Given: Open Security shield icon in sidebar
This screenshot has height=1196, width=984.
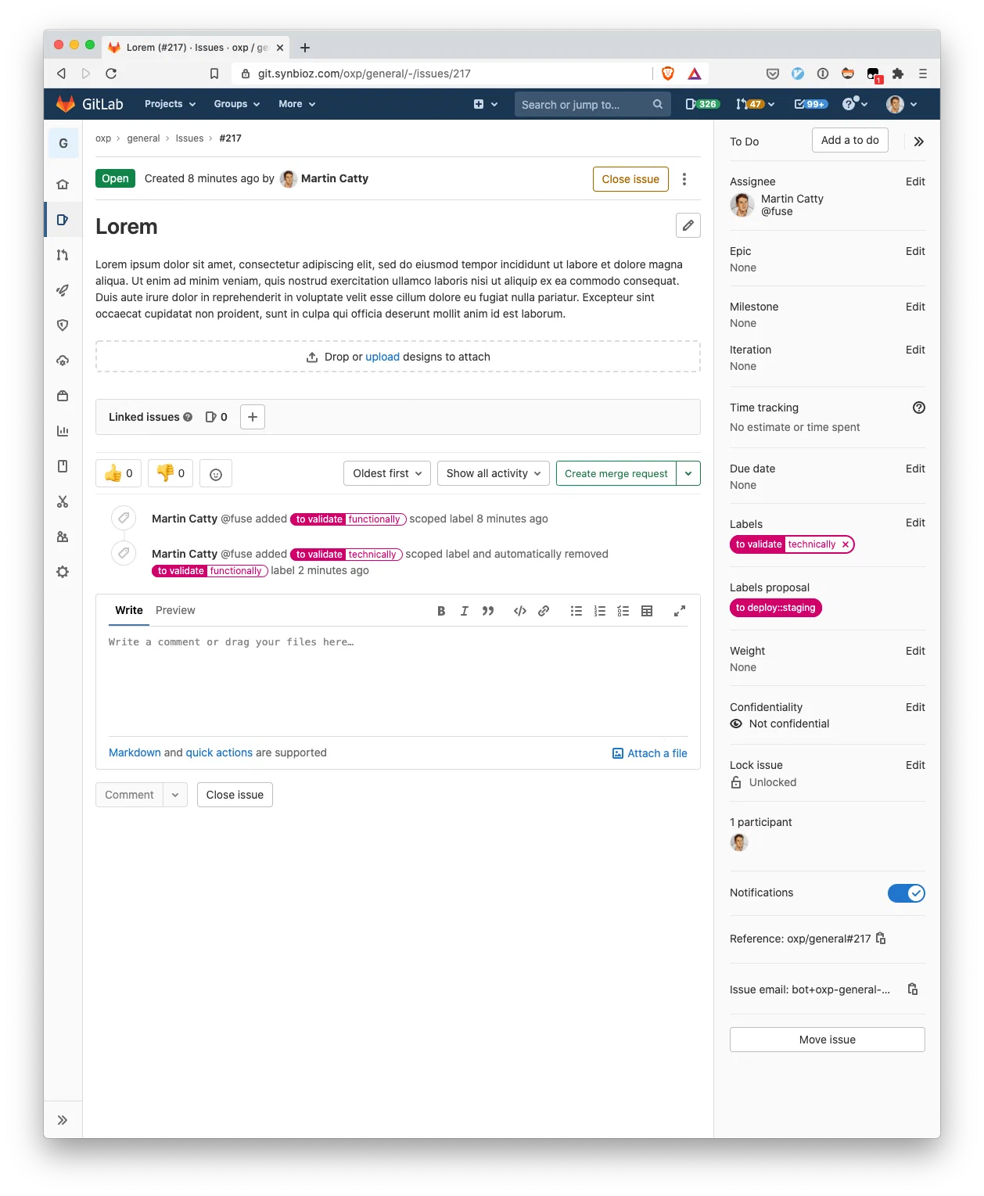Looking at the screenshot, I should click(63, 325).
